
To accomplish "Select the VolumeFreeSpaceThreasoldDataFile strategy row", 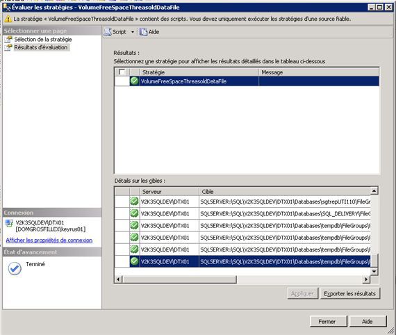I will [247, 81].
